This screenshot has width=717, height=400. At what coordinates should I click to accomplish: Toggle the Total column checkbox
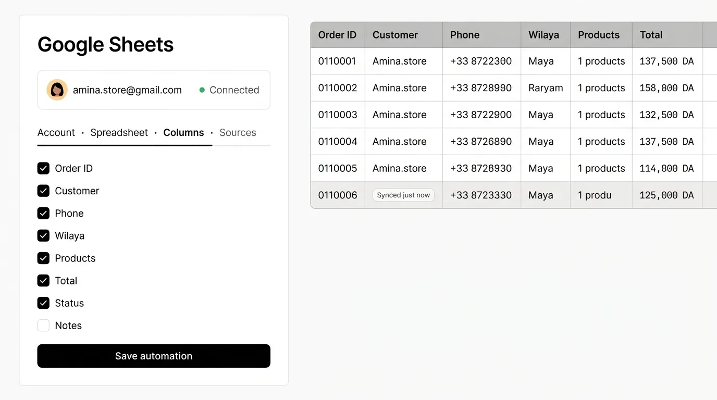coord(43,280)
